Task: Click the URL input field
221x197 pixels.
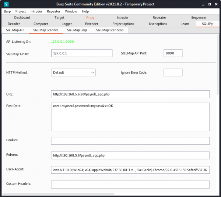Action: pyautogui.click(x=130, y=94)
